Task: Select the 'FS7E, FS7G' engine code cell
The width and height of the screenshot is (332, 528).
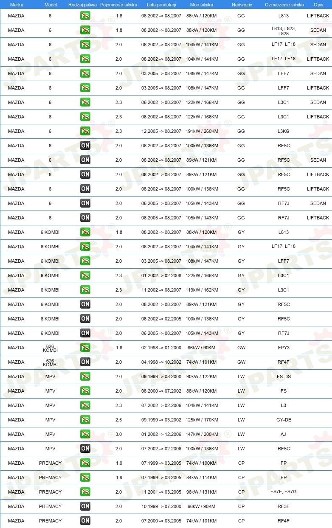Action: coord(284,492)
